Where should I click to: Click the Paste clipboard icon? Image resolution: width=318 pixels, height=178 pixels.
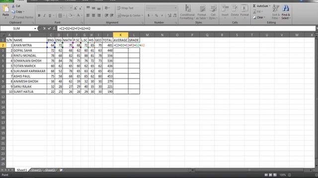[5, 9]
